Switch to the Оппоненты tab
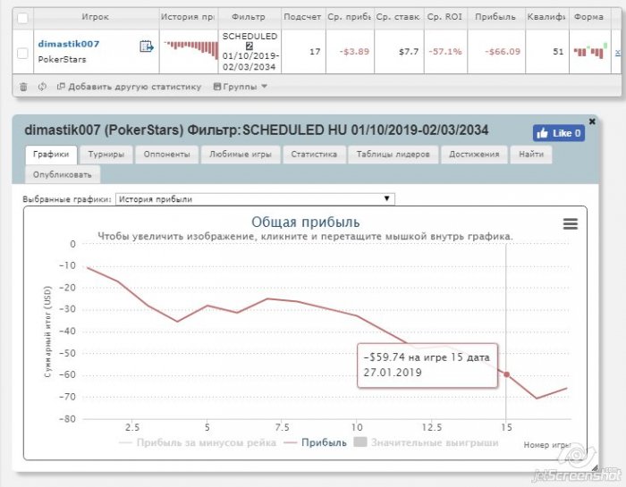The image size is (626, 487). tap(166, 155)
